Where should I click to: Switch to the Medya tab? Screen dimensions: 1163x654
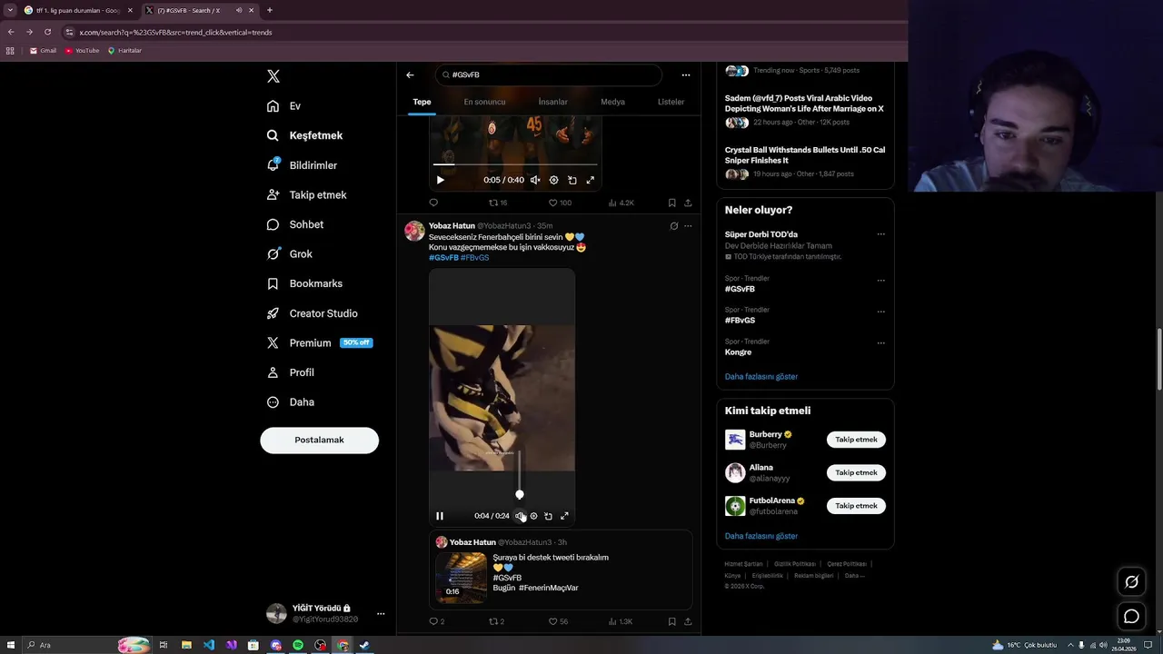tap(612, 102)
